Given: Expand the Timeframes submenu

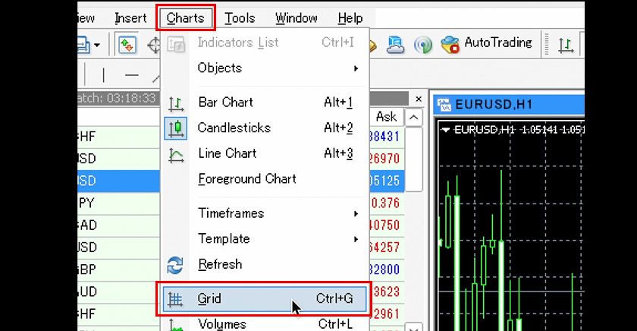Looking at the screenshot, I should 265,213.
